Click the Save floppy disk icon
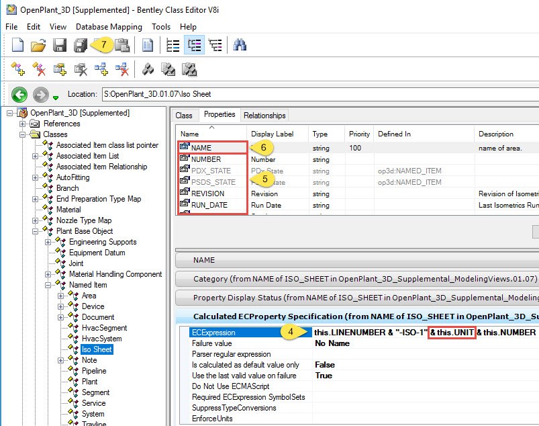Image resolution: width=539 pixels, height=426 pixels. click(x=60, y=45)
